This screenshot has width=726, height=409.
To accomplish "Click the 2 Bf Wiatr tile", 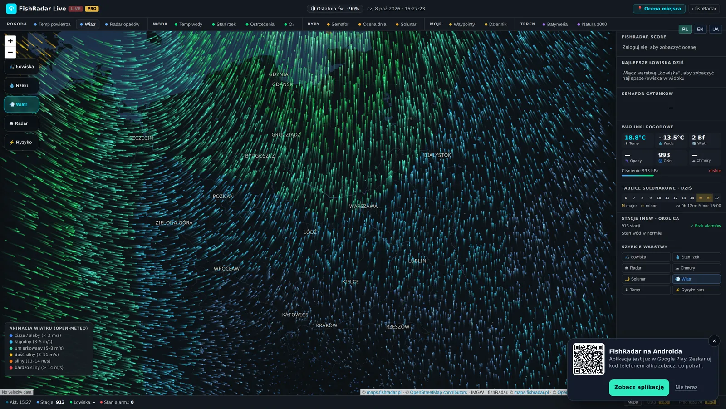I will click(705, 140).
